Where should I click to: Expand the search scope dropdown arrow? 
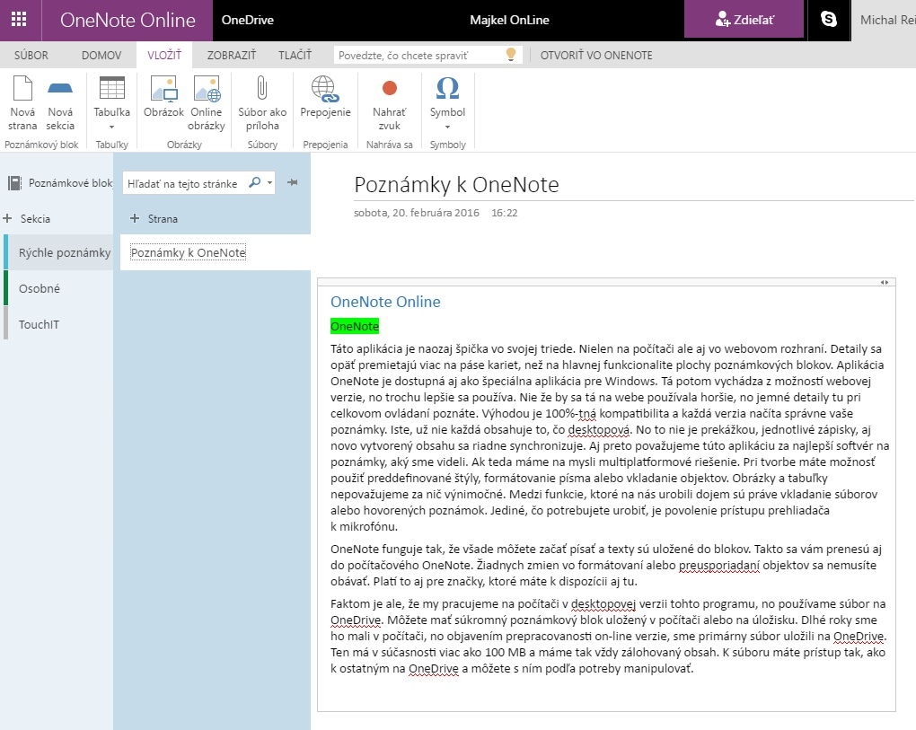click(x=270, y=182)
